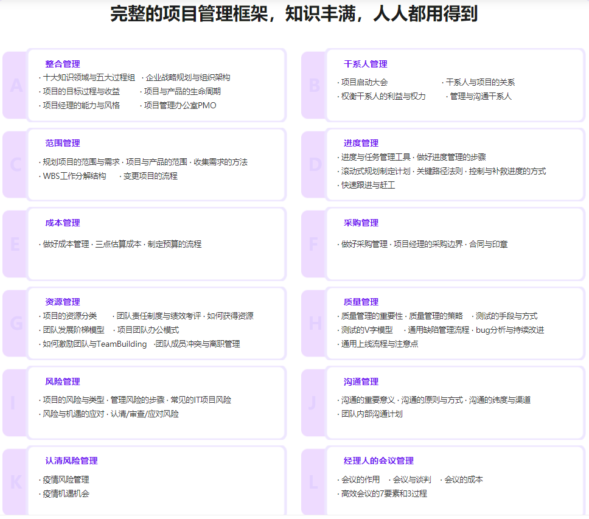Open the 认清风险管理 heading
Screen dimensions: 589x519
[x=71, y=461]
